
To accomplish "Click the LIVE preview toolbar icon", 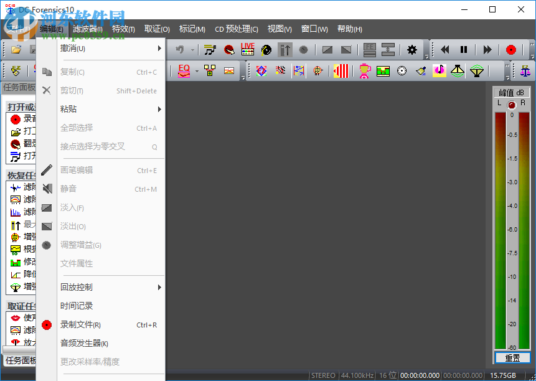I will point(248,50).
